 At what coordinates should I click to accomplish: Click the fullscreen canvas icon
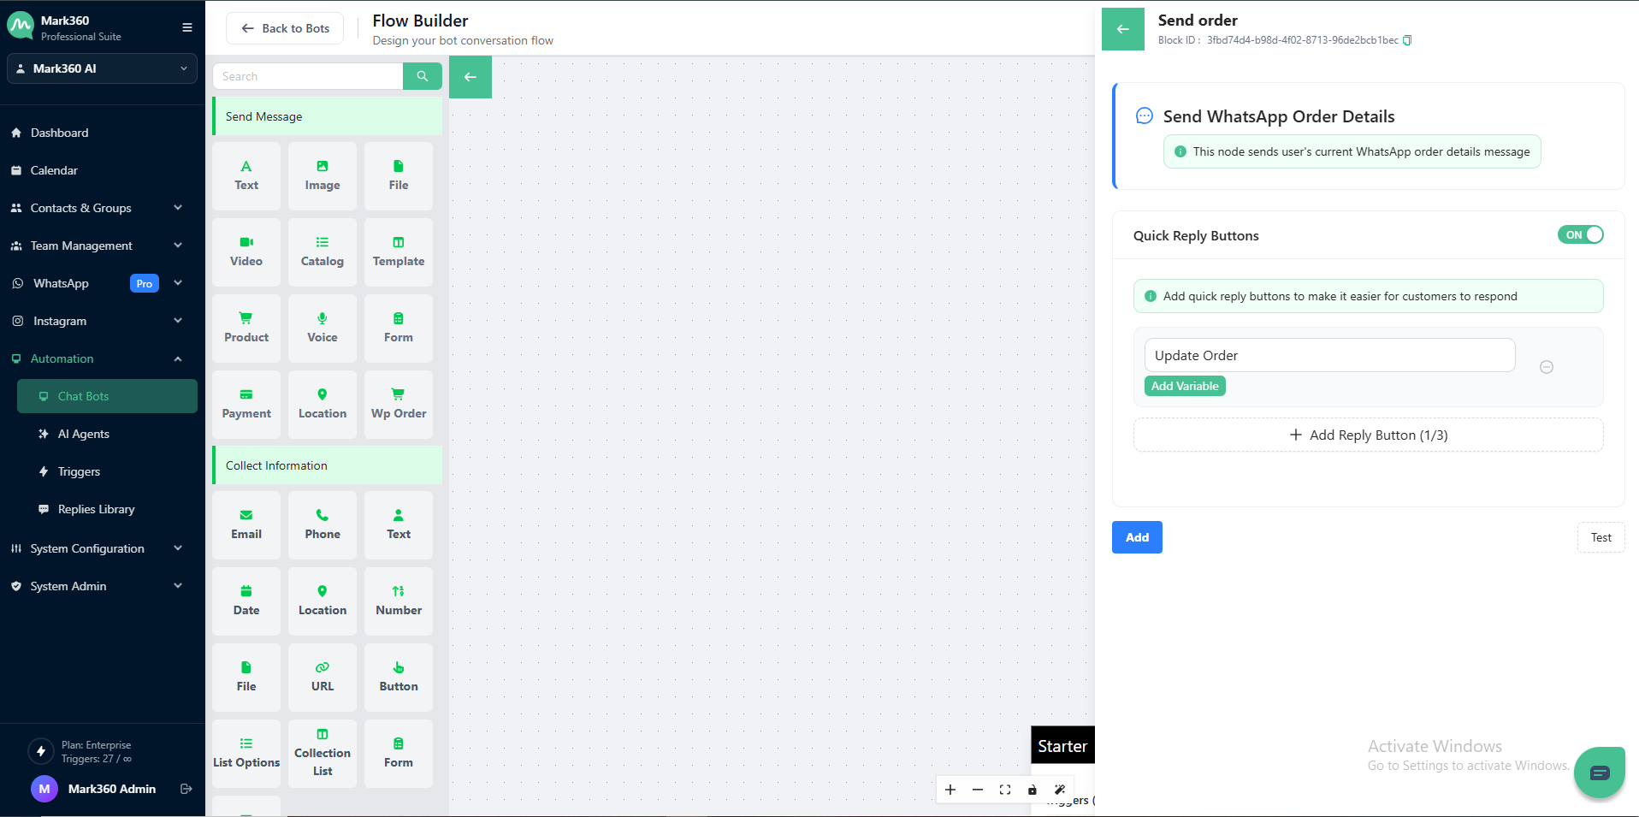click(x=1004, y=790)
